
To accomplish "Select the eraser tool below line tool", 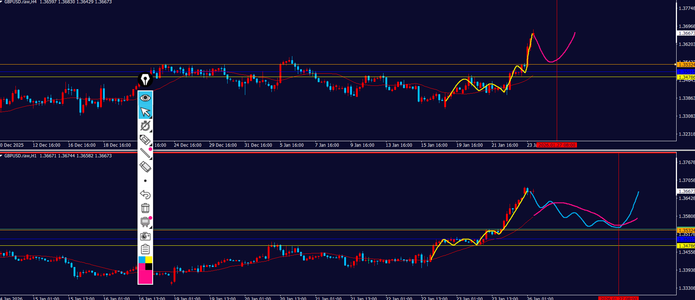I will tap(145, 167).
